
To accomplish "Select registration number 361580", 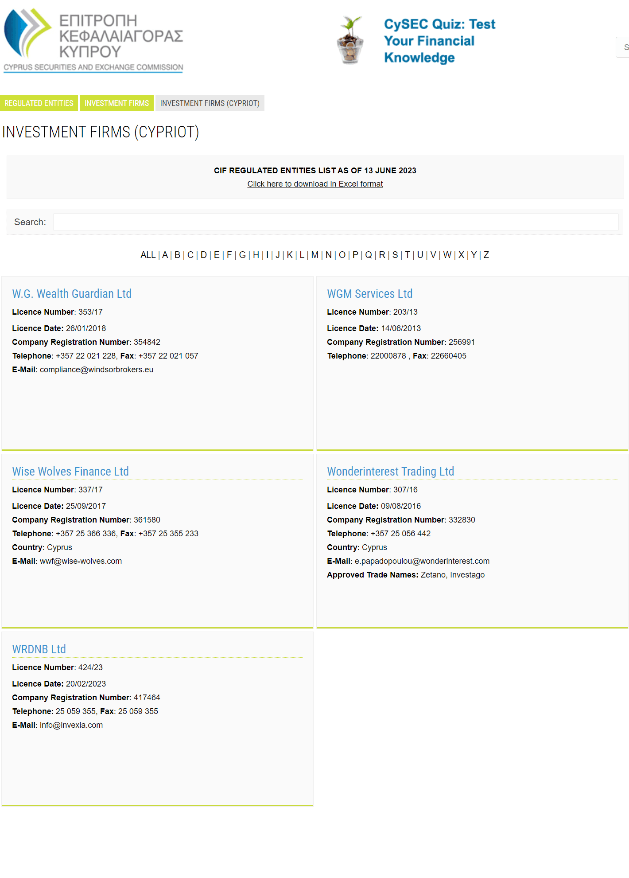I will tap(147, 520).
